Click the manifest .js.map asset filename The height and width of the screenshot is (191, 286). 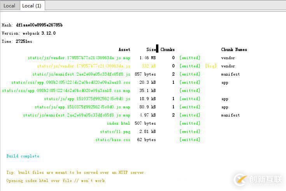coord(77,115)
